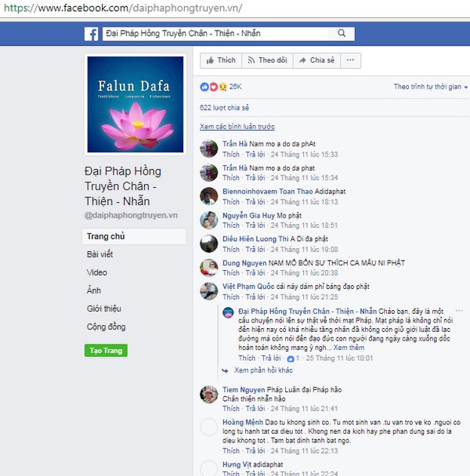
Task: Expand Xem phản hồi khác replies
Action: 263,370
